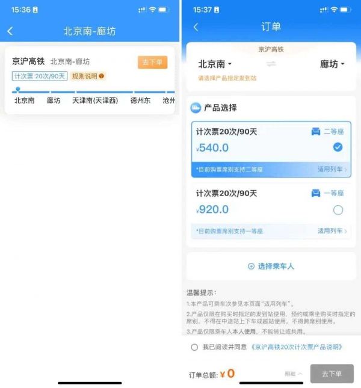Click the 规则说明 question mark icon
This screenshot has width=361, height=388.
point(102,76)
